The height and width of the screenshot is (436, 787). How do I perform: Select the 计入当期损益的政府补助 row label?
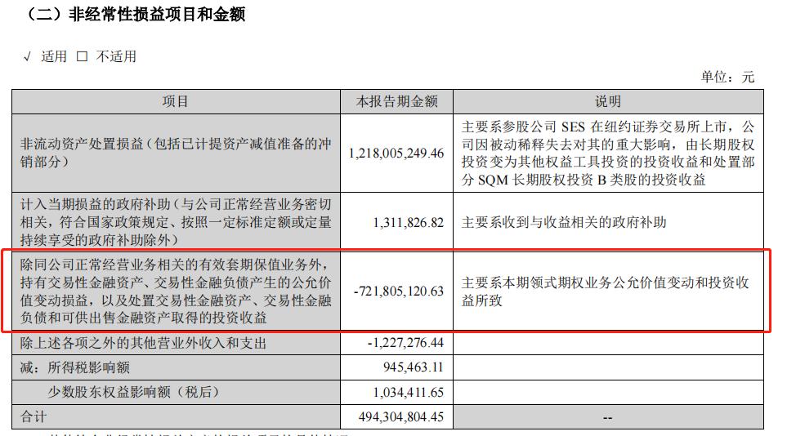point(176,222)
